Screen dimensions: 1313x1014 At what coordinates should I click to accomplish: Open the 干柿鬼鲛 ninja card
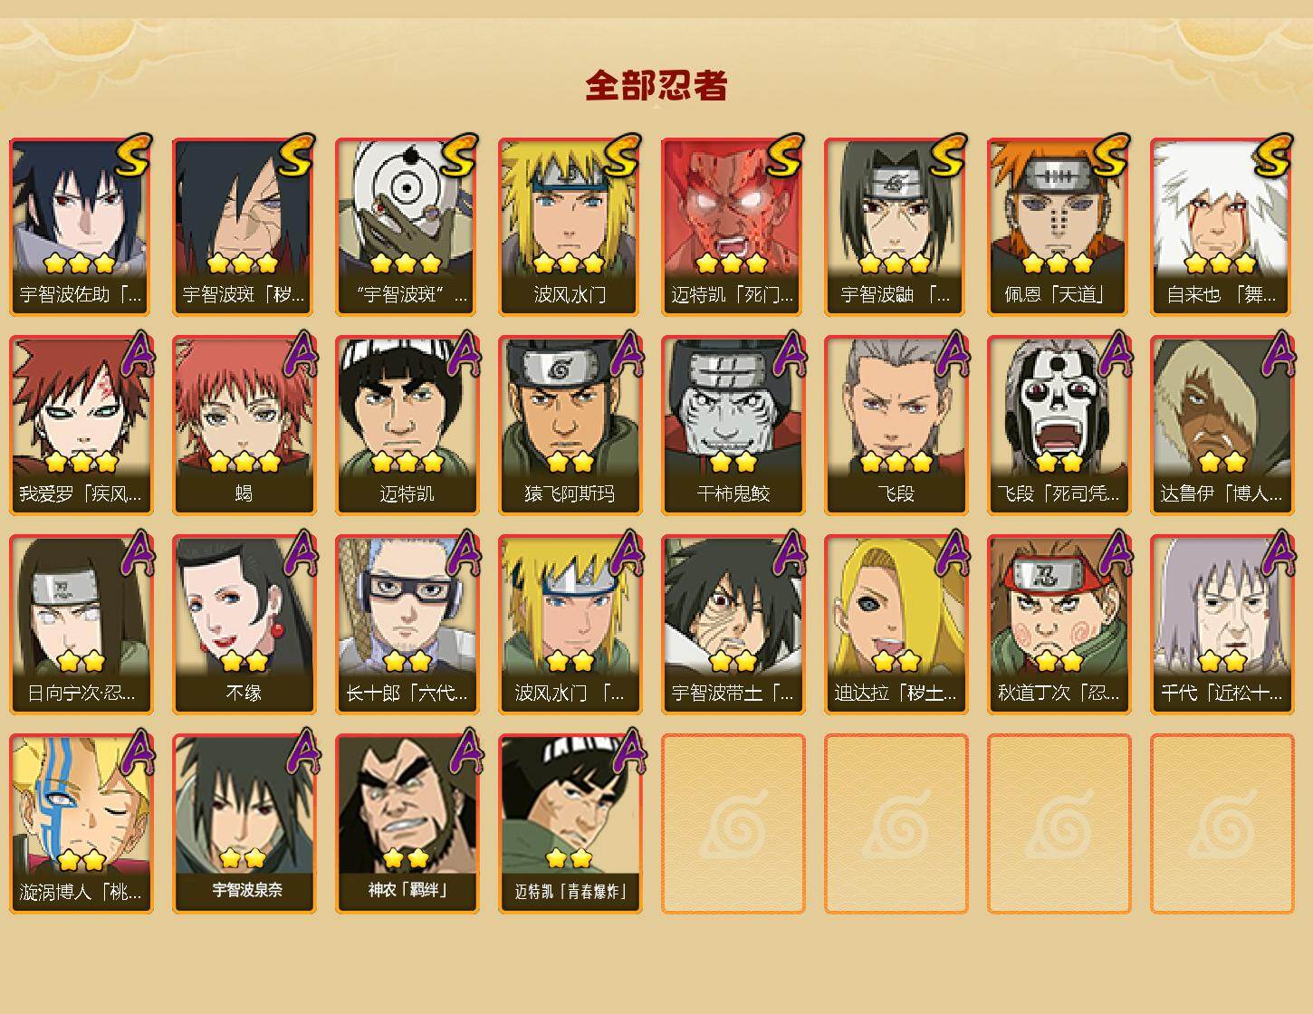[733, 426]
